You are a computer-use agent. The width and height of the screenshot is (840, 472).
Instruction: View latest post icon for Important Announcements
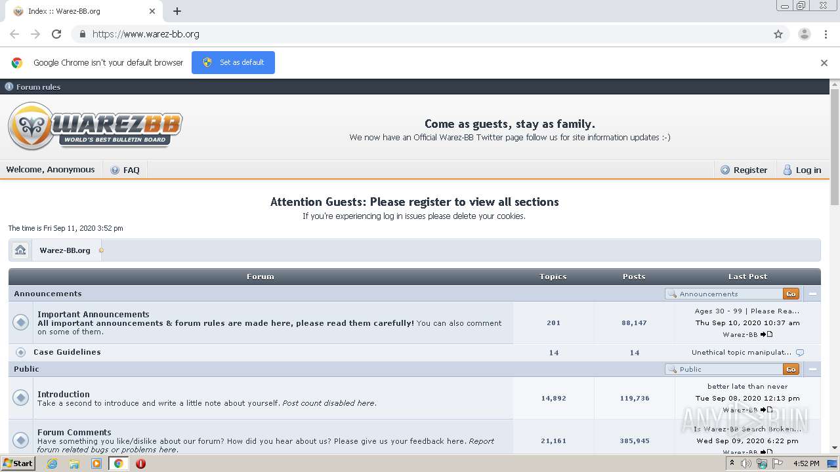click(x=766, y=334)
